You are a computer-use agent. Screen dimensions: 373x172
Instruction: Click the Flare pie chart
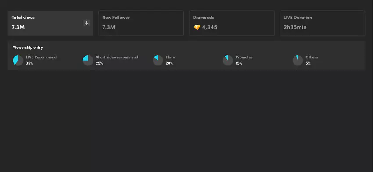158,61
